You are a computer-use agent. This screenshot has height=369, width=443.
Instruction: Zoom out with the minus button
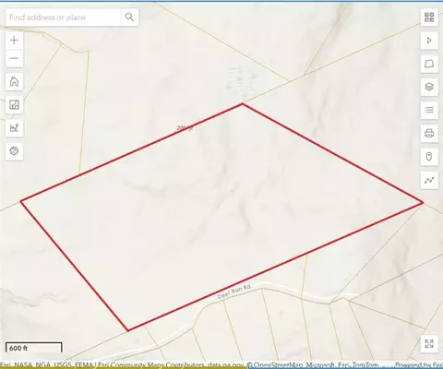[14, 58]
